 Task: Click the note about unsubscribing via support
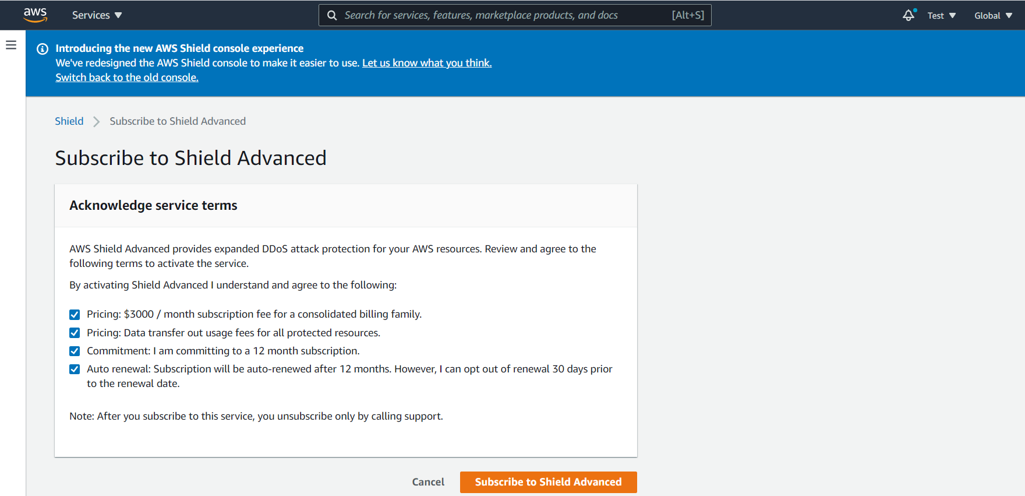[256, 416]
